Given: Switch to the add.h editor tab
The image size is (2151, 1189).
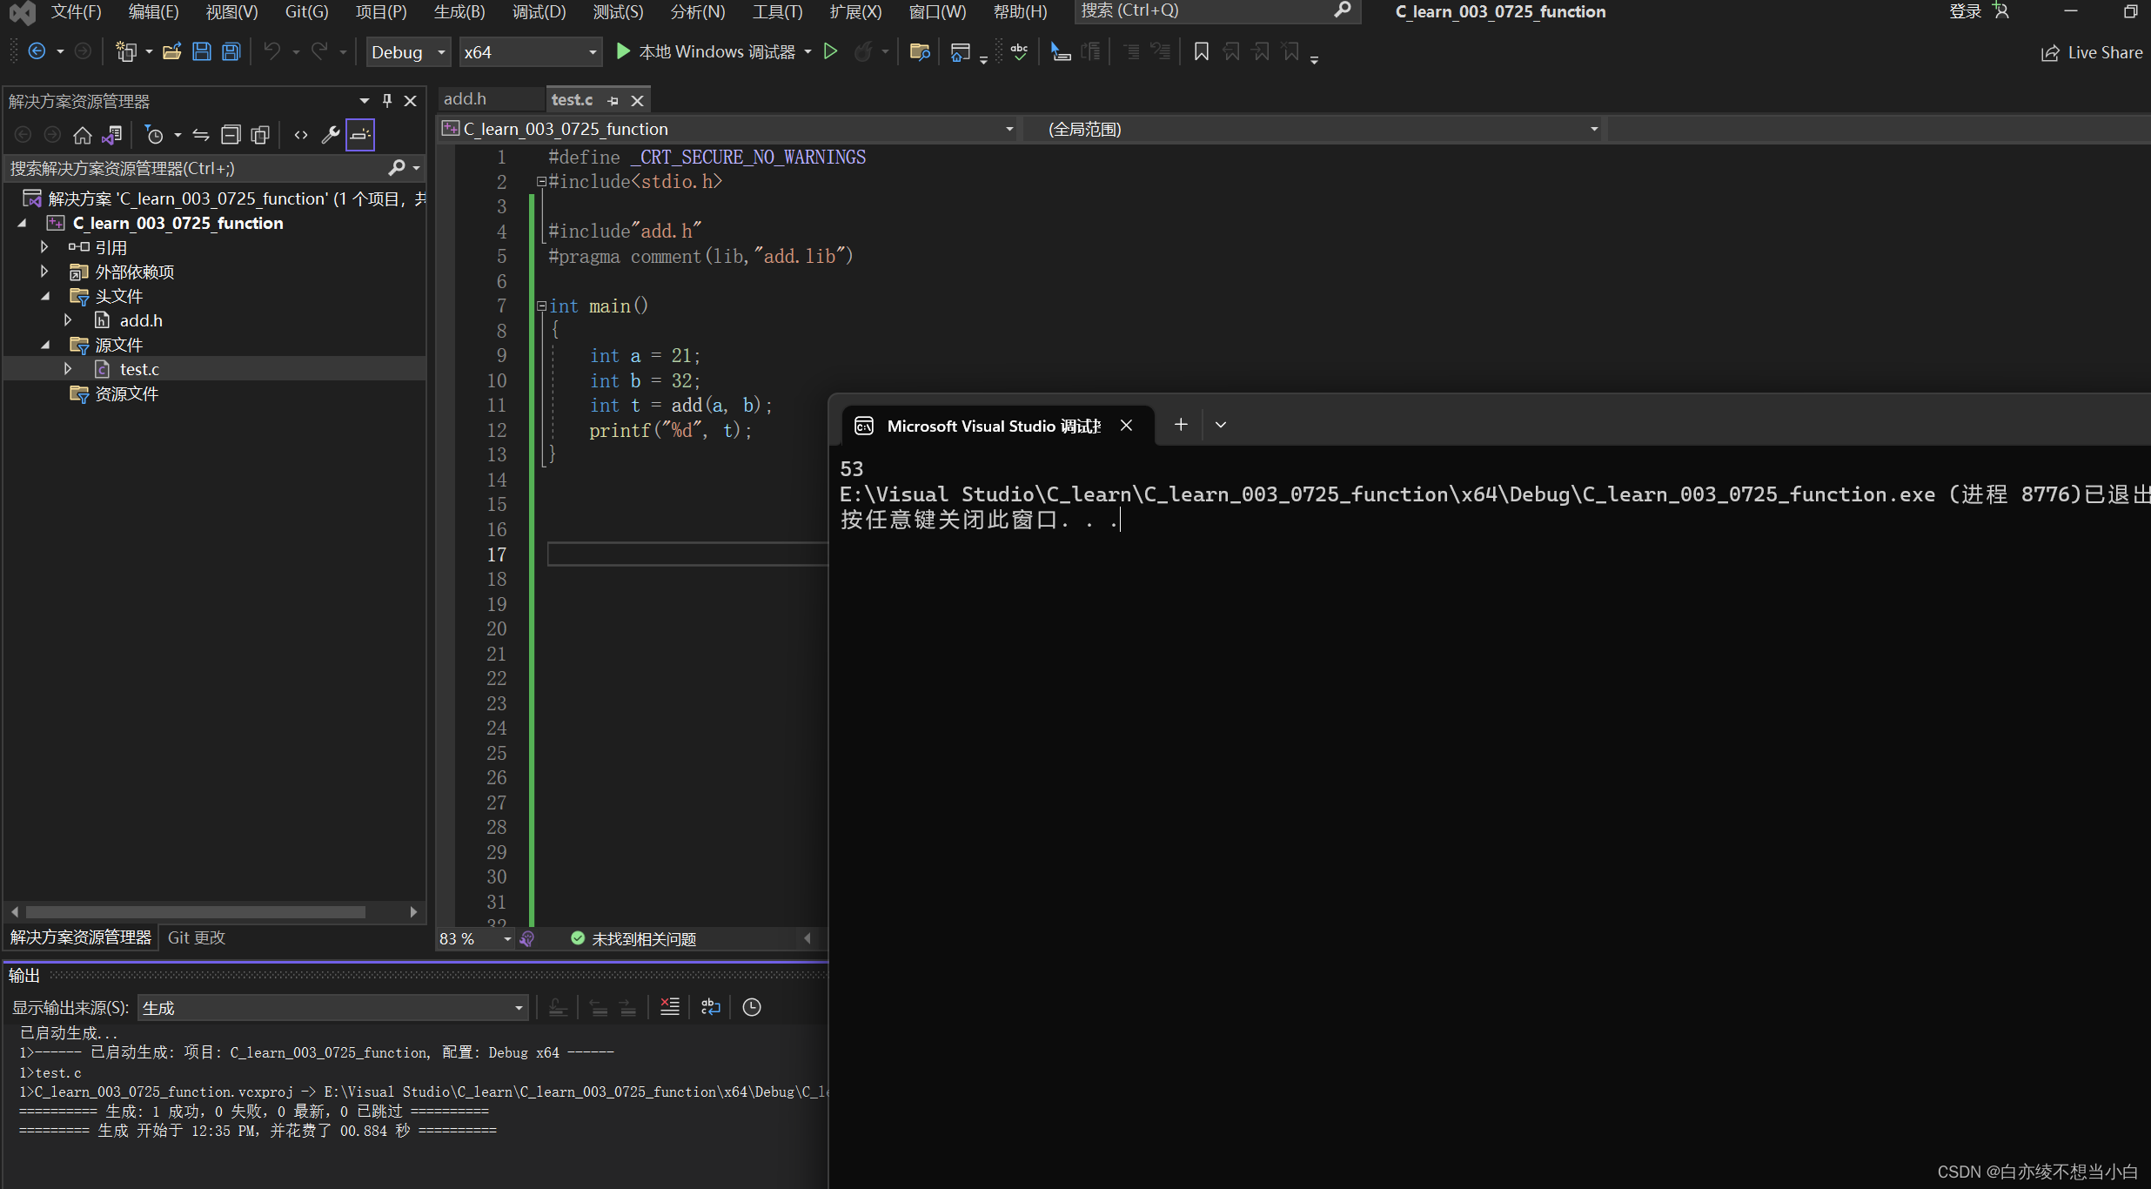Looking at the screenshot, I should coord(466,99).
